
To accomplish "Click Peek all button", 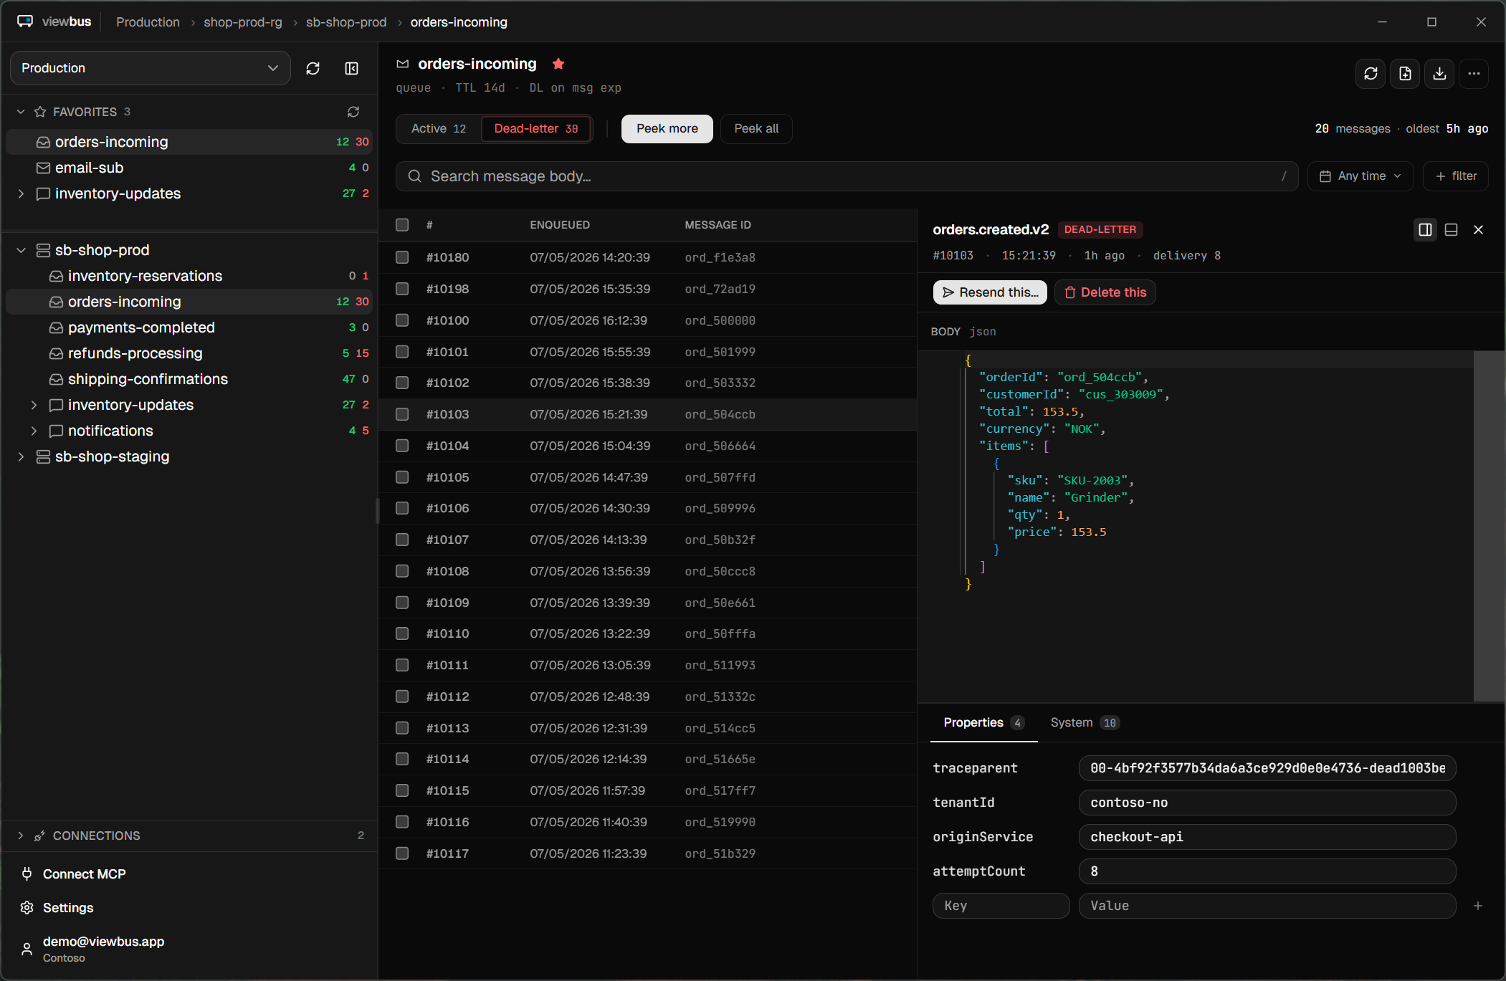I will pyautogui.click(x=756, y=129).
